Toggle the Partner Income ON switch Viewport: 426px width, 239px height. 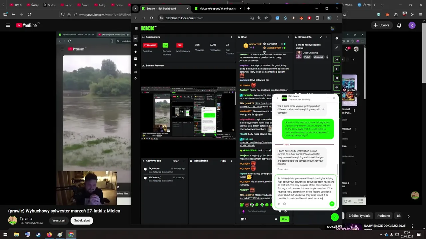click(165, 45)
